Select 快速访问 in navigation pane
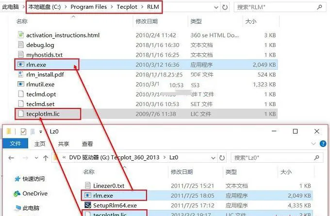This screenshot has height=216, width=330. pyautogui.click(x=33, y=179)
